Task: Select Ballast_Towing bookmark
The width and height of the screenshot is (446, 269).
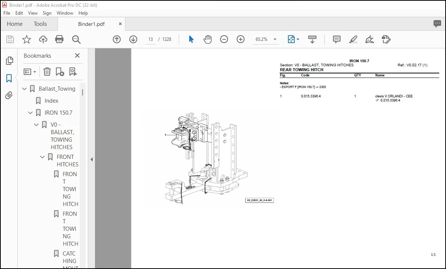Action: click(x=57, y=89)
